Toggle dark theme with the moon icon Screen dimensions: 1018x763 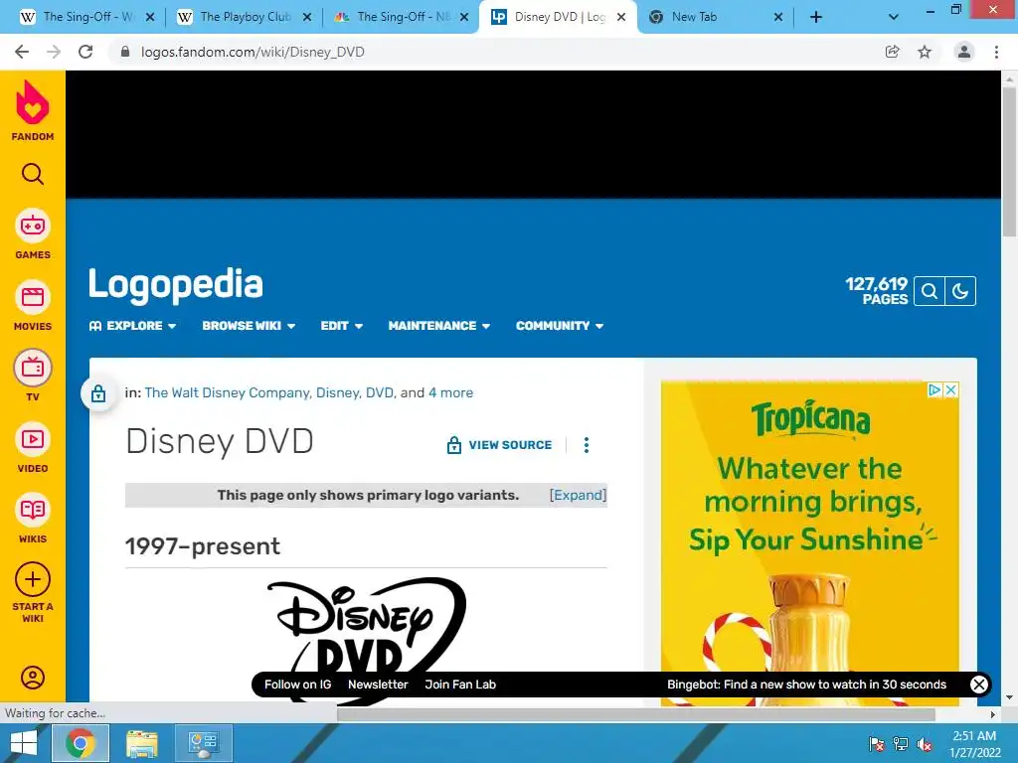(960, 291)
